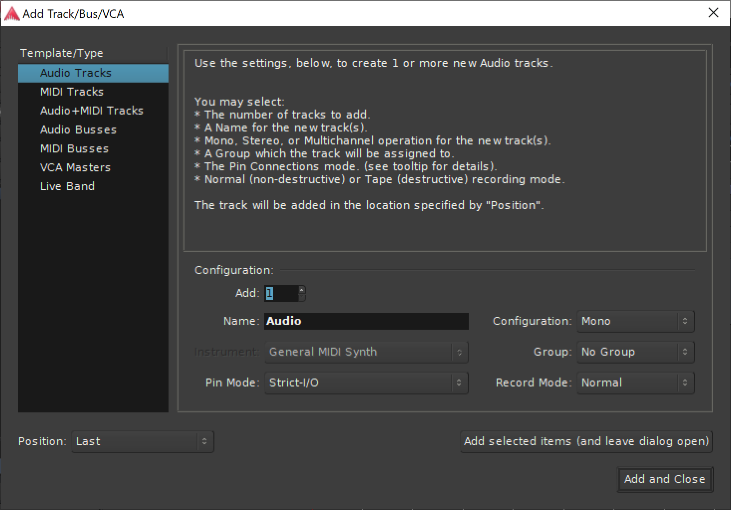This screenshot has width=731, height=510.
Task: Select the Audio Busses template
Action: (x=78, y=129)
